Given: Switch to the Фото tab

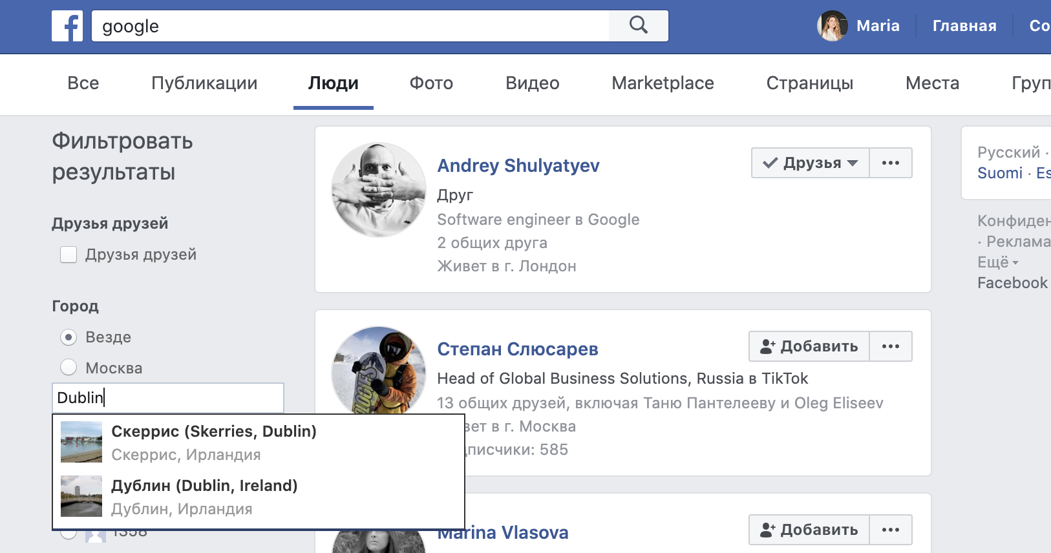Looking at the screenshot, I should coord(431,83).
